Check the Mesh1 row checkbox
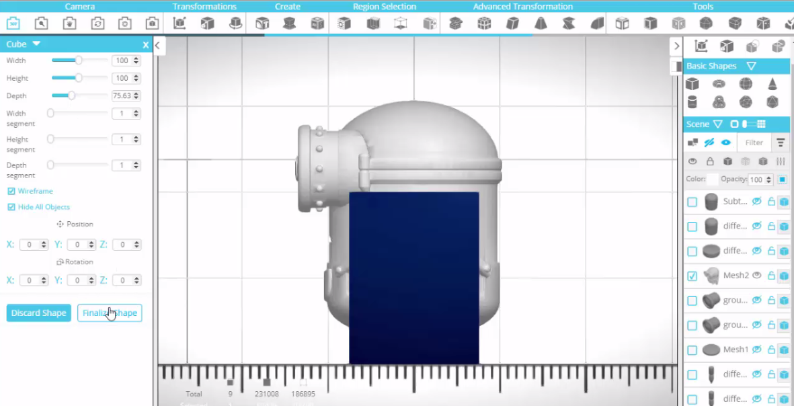794x406 pixels. click(x=692, y=350)
